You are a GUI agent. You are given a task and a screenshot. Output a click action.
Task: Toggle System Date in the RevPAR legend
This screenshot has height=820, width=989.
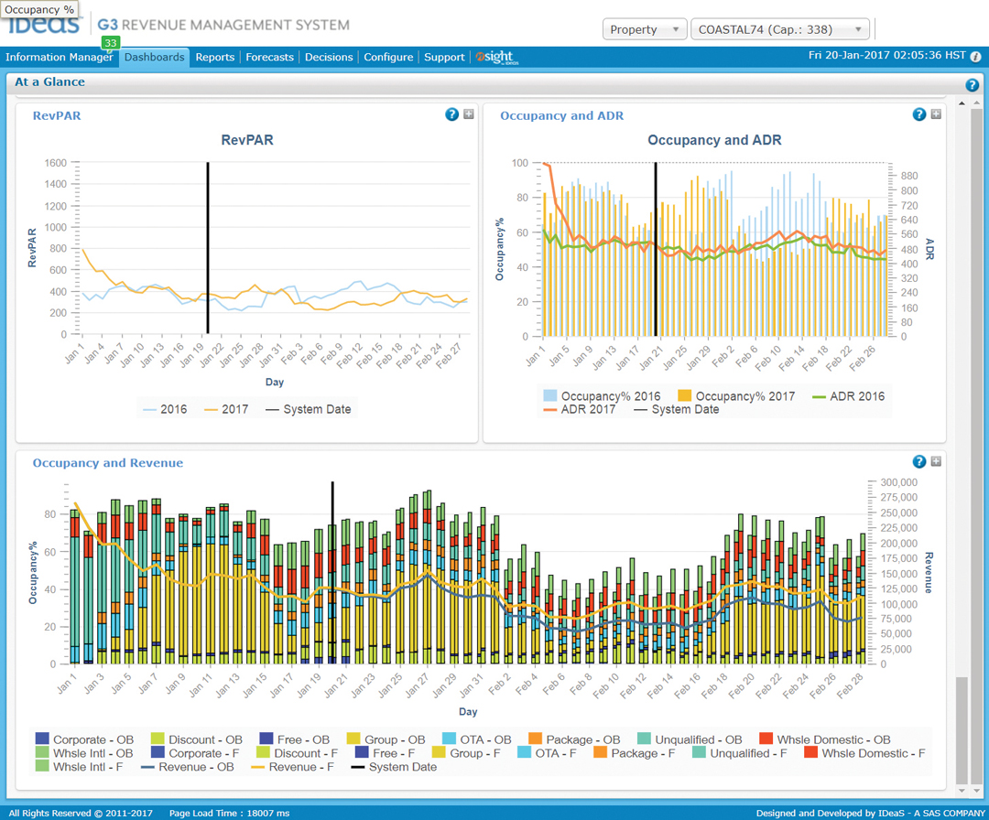click(x=308, y=409)
